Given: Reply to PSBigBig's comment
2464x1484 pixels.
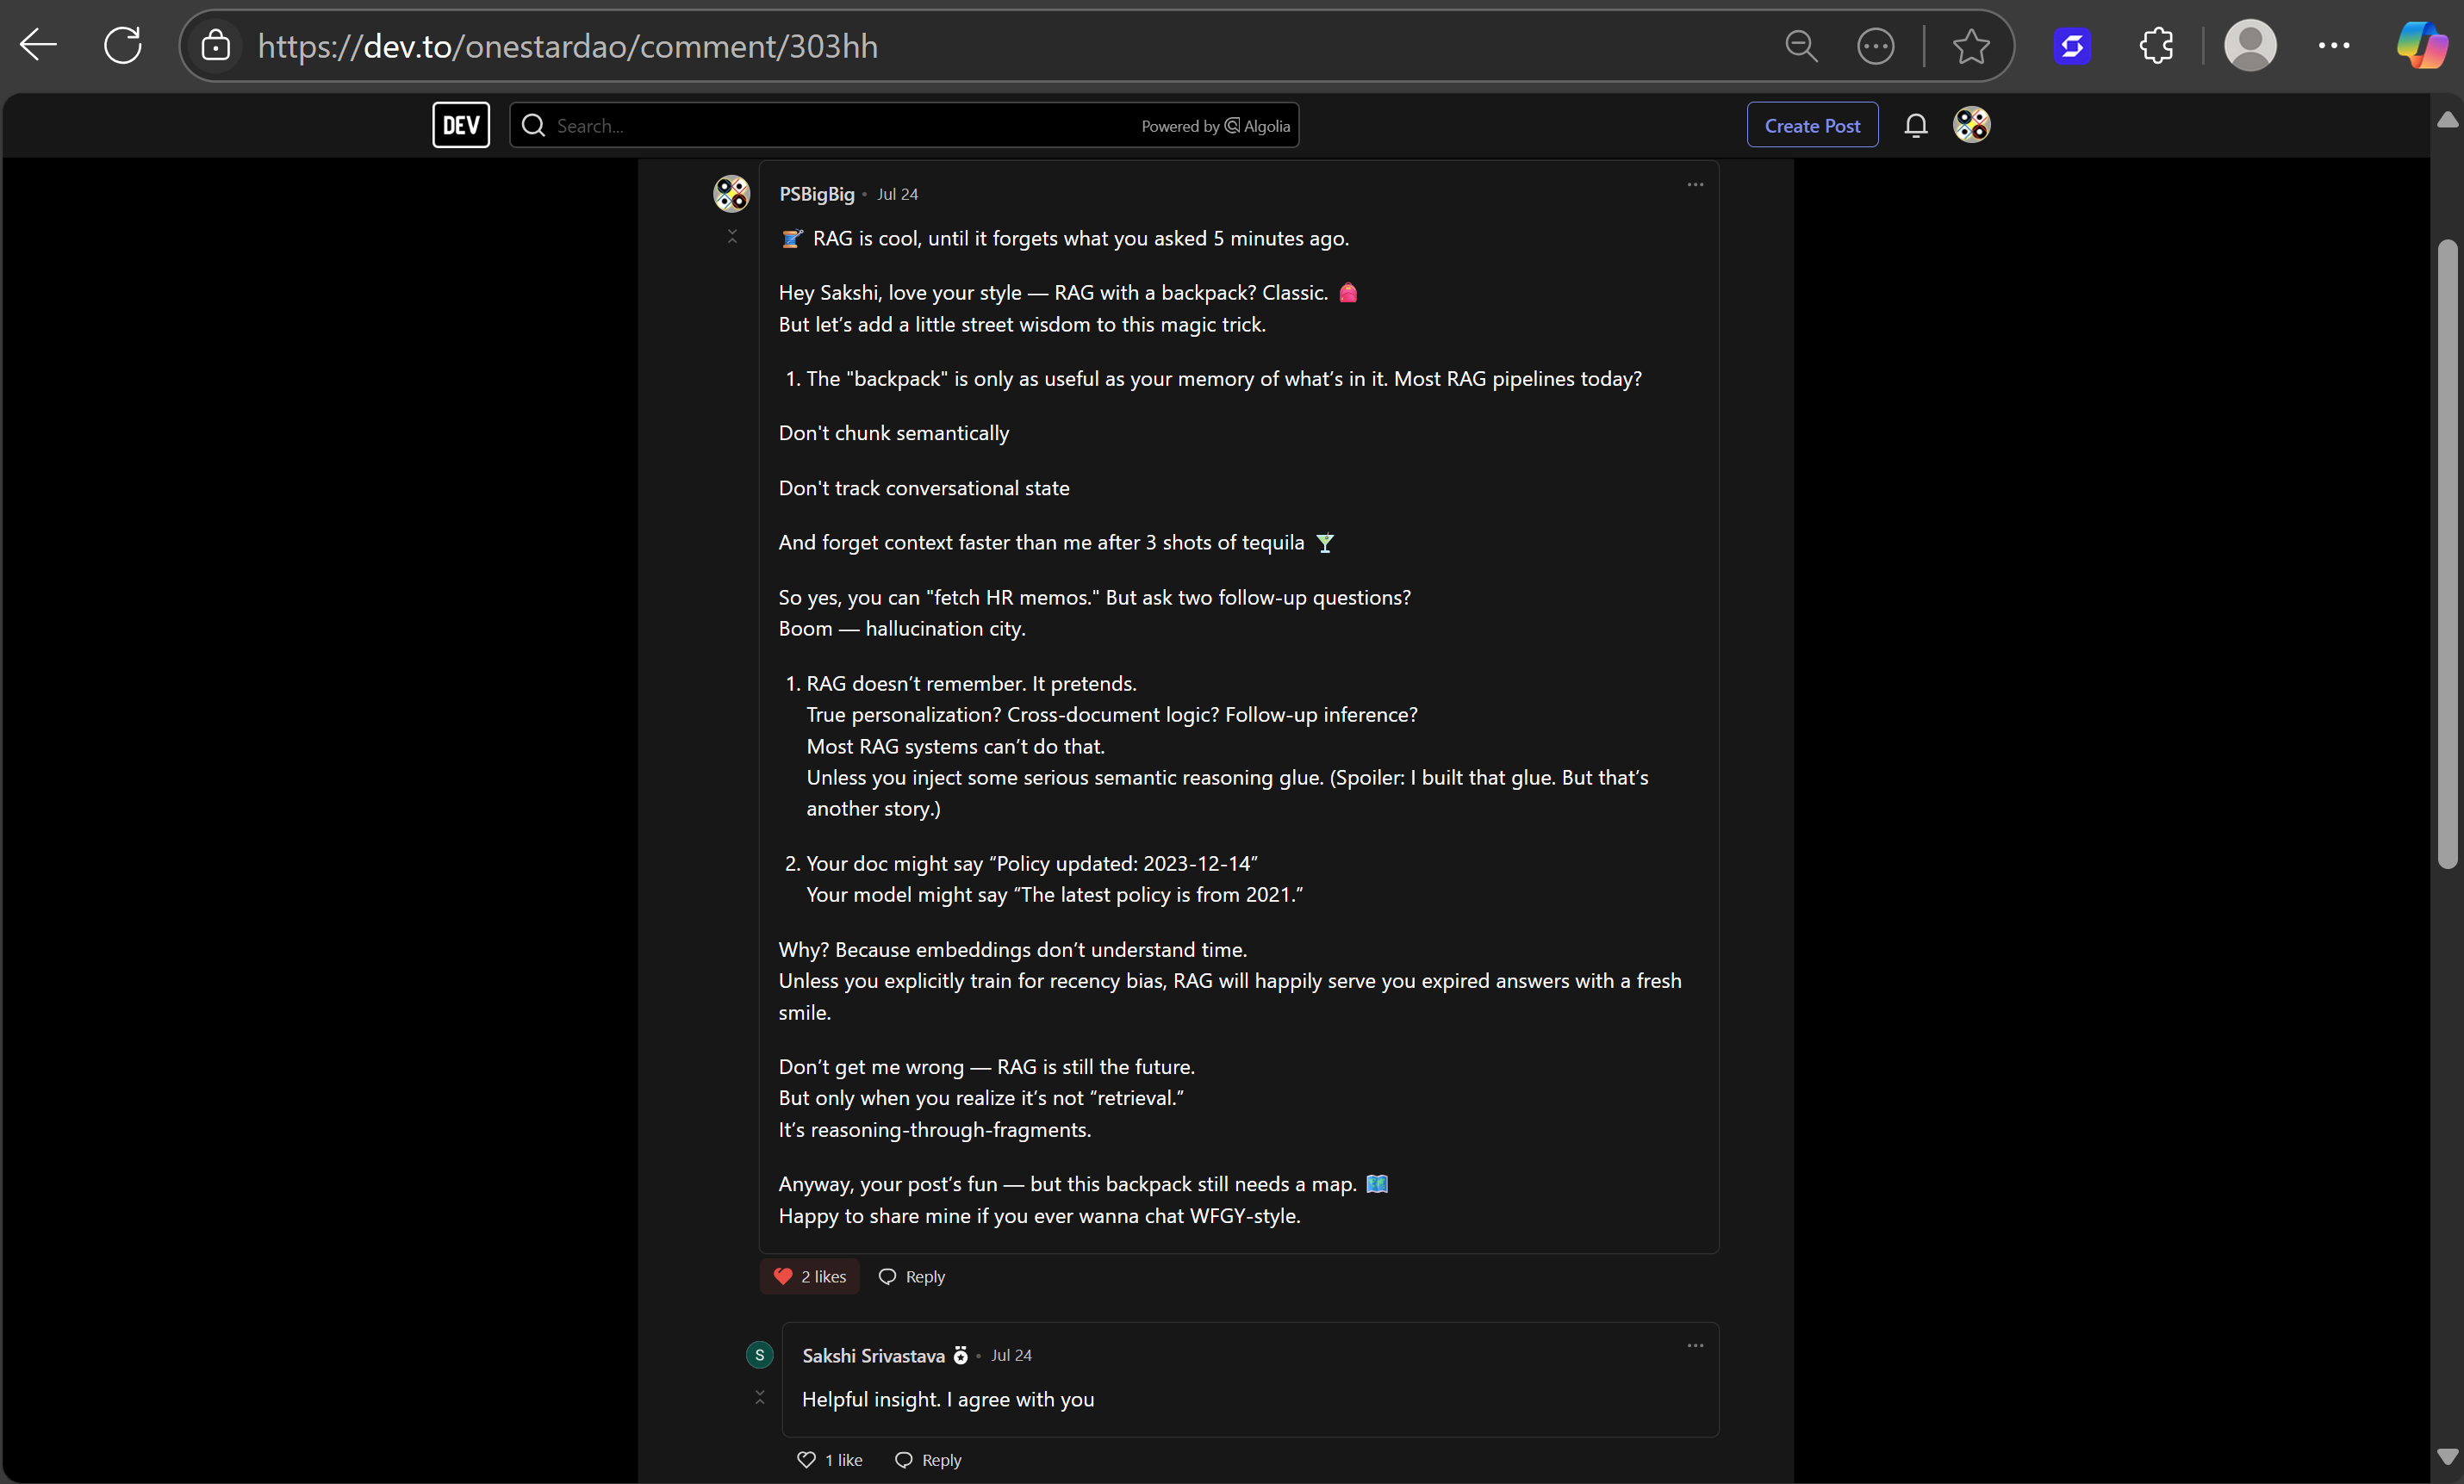Looking at the screenshot, I should [911, 1276].
